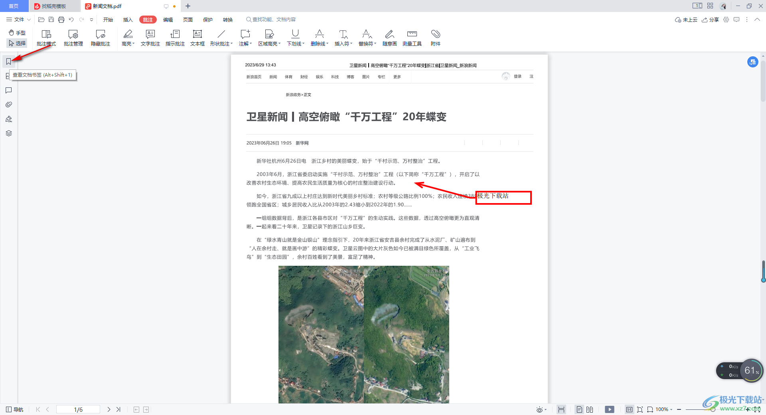Toggle the 导航 navigation pane
This screenshot has height=415, width=766.
click(x=14, y=409)
